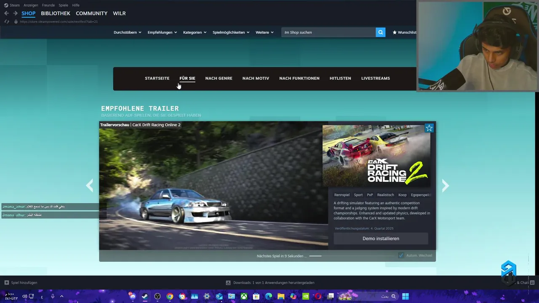Open the Hilfe menu

coord(76,5)
